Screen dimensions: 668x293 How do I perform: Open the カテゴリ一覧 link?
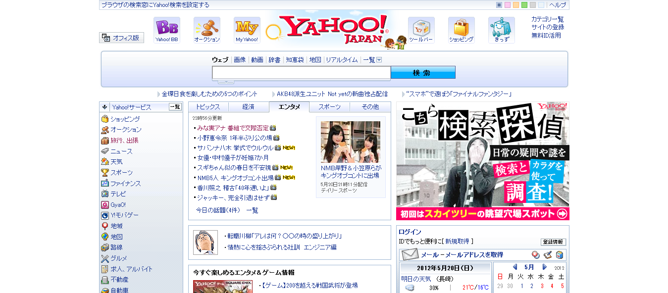[548, 19]
